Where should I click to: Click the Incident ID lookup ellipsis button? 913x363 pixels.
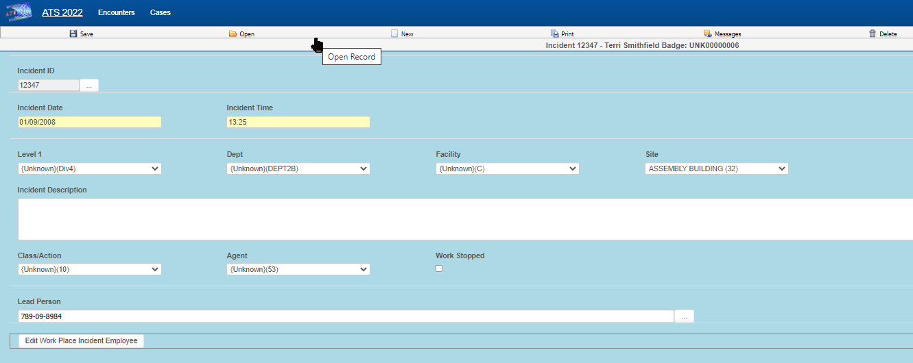point(89,86)
